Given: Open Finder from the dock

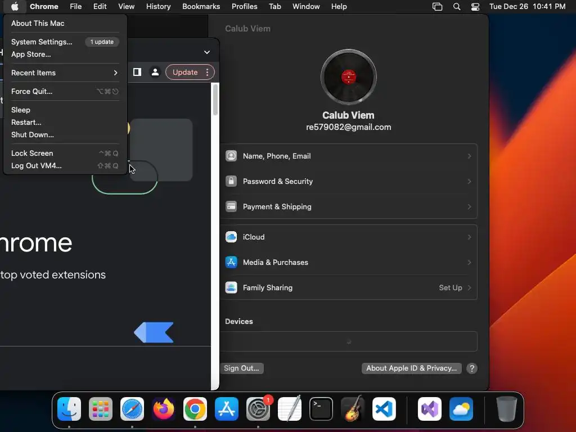Looking at the screenshot, I should [69, 409].
